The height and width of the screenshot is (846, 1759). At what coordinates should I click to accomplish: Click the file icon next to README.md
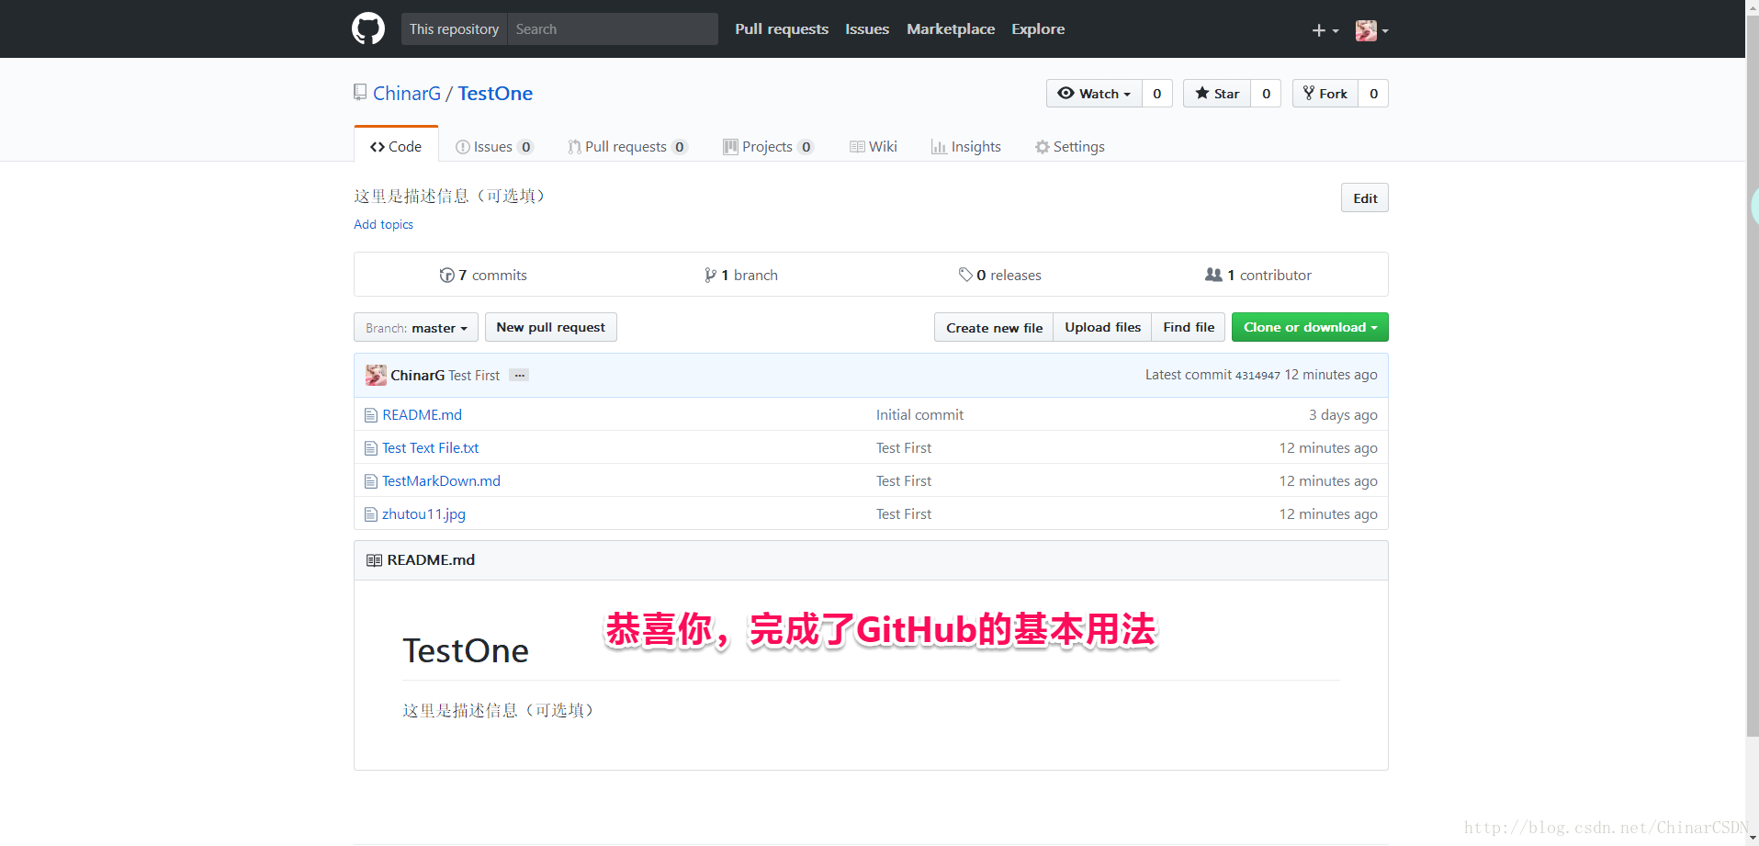tap(371, 415)
